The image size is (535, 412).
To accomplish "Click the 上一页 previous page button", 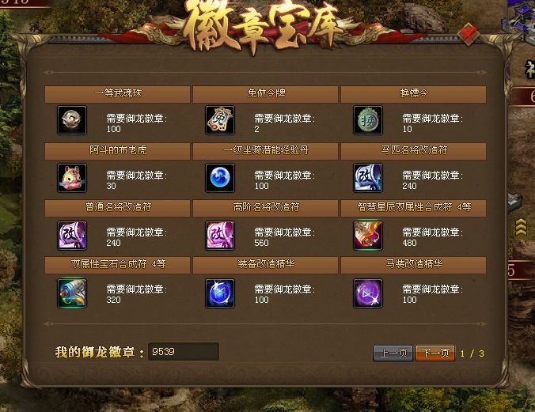I will click(393, 353).
